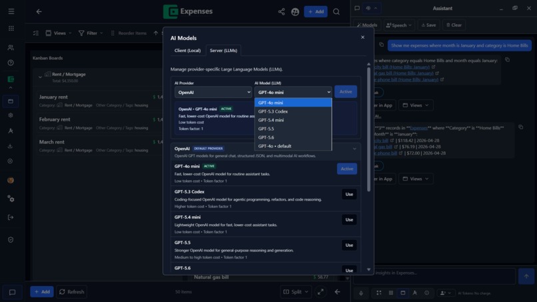Collapse the Rent / Mortgage group
Viewport: 537px width, 302px height.
pyautogui.click(x=40, y=77)
